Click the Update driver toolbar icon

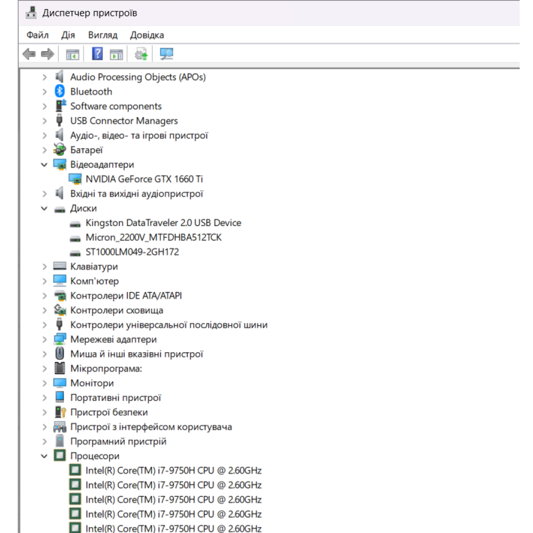[141, 54]
